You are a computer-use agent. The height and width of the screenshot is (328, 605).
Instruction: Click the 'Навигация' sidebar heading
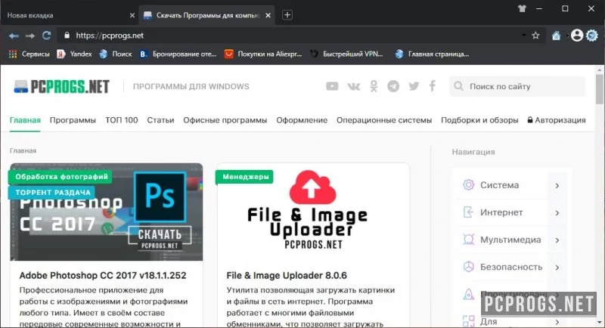click(473, 152)
